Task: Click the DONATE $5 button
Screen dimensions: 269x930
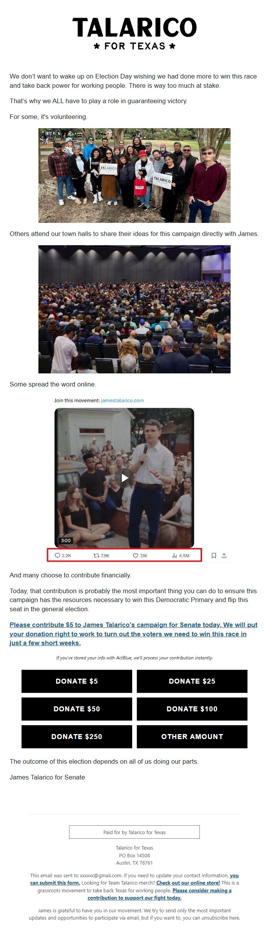Action: (x=77, y=681)
